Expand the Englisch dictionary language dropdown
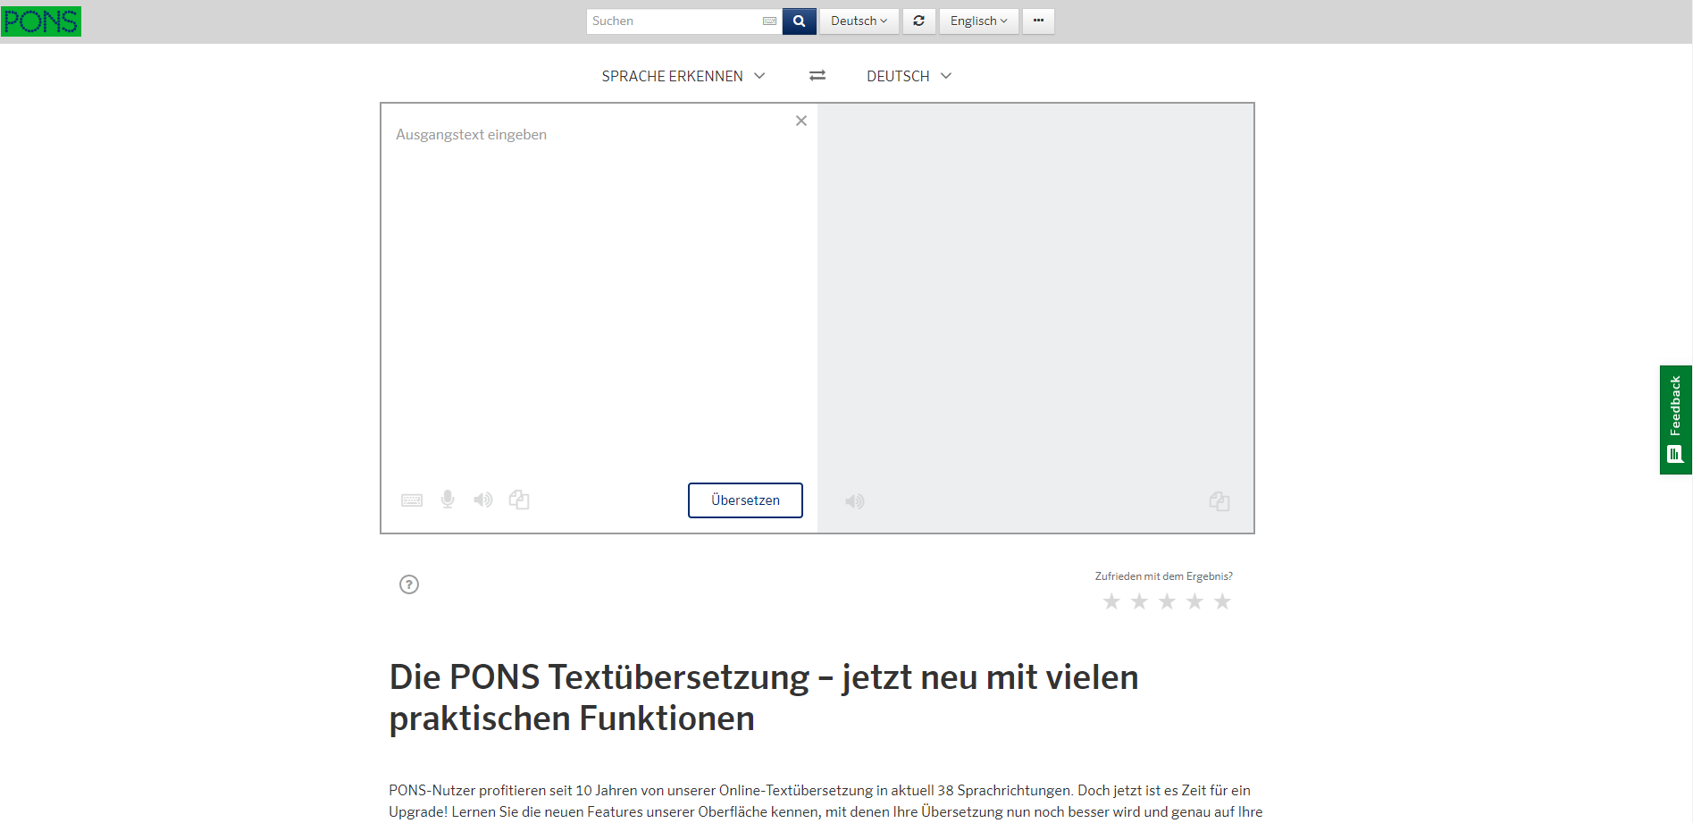This screenshot has width=1693, height=823. [x=977, y=21]
